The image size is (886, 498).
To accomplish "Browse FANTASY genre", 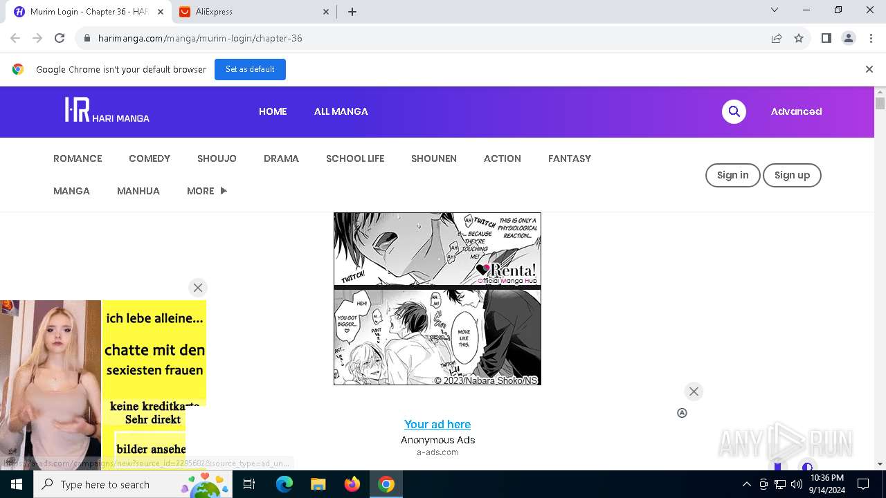I will pyautogui.click(x=570, y=158).
